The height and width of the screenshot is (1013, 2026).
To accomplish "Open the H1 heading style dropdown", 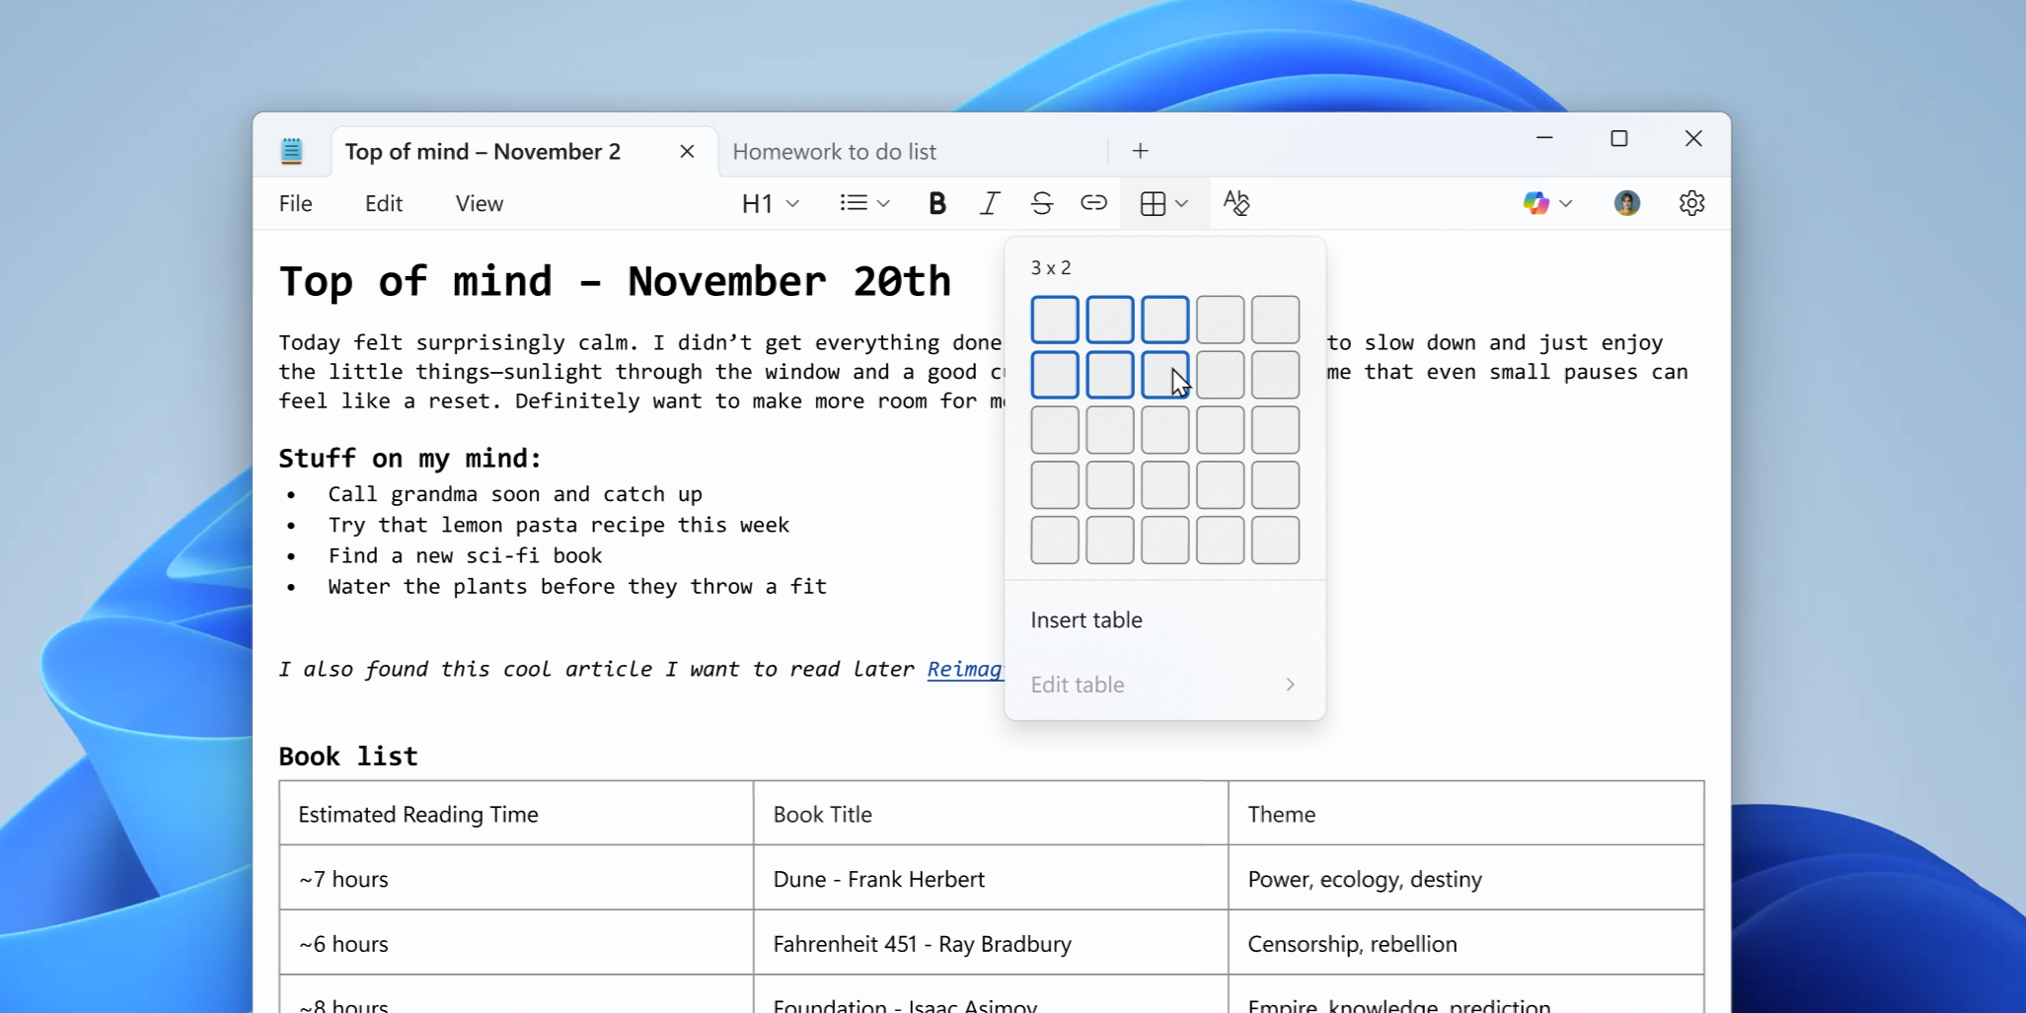I will 771,203.
